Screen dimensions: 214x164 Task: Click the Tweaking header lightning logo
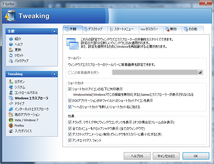(10, 16)
